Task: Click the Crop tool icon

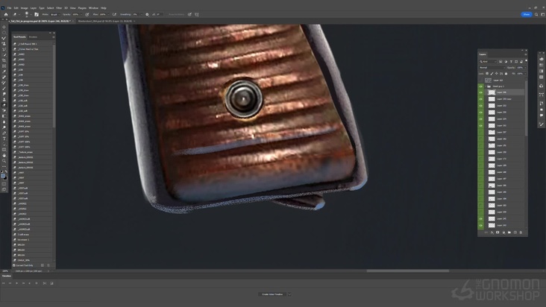Action: coord(4,60)
